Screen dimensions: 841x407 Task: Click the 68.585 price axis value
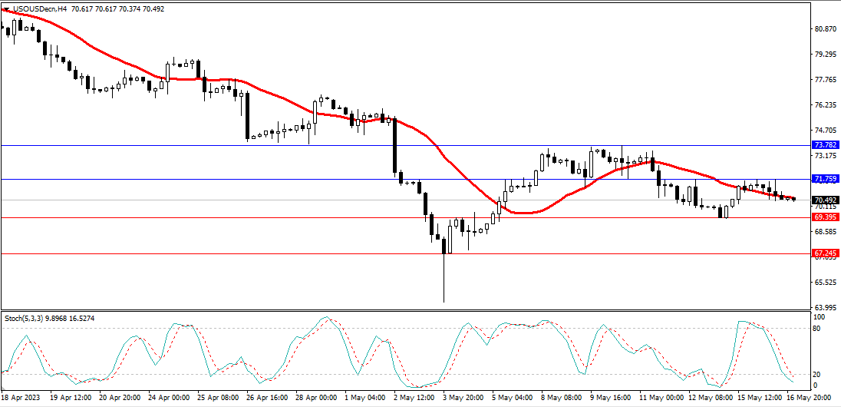click(825, 231)
